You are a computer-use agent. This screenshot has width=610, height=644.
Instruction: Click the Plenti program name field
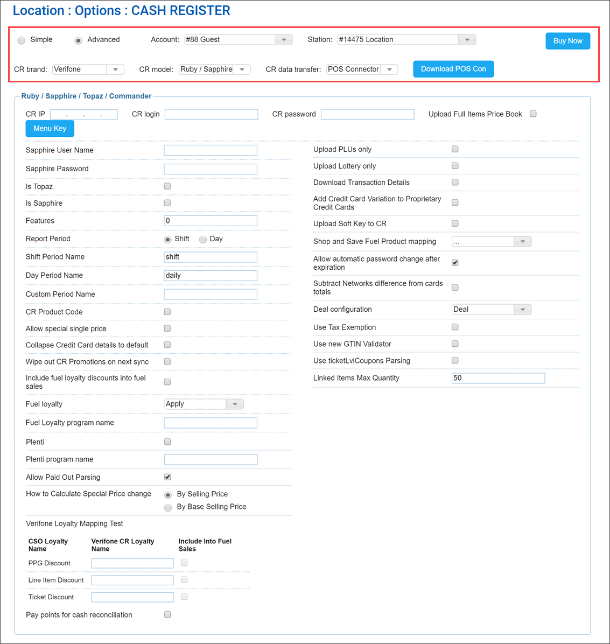[211, 460]
